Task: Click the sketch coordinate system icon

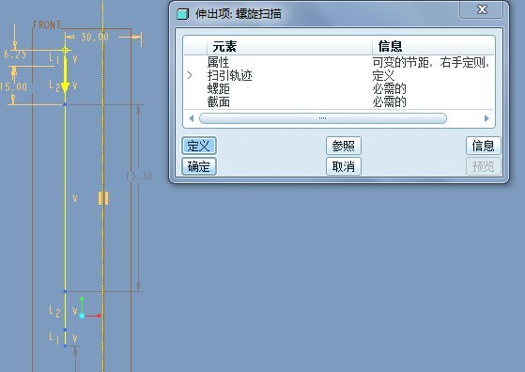Action: 89,308
